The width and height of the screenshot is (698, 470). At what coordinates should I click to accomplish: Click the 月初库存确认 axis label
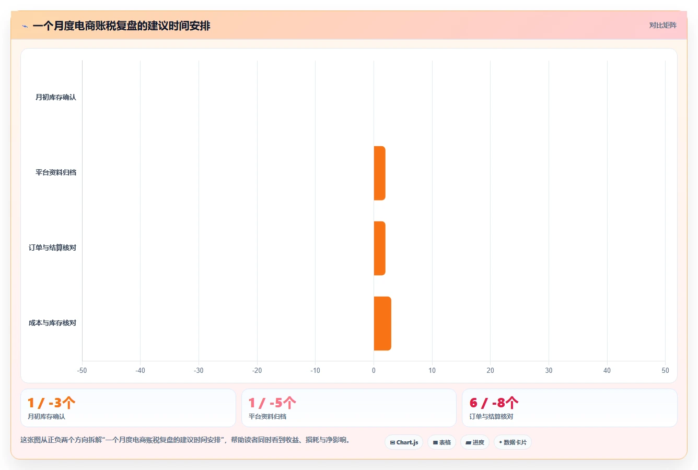pyautogui.click(x=55, y=97)
